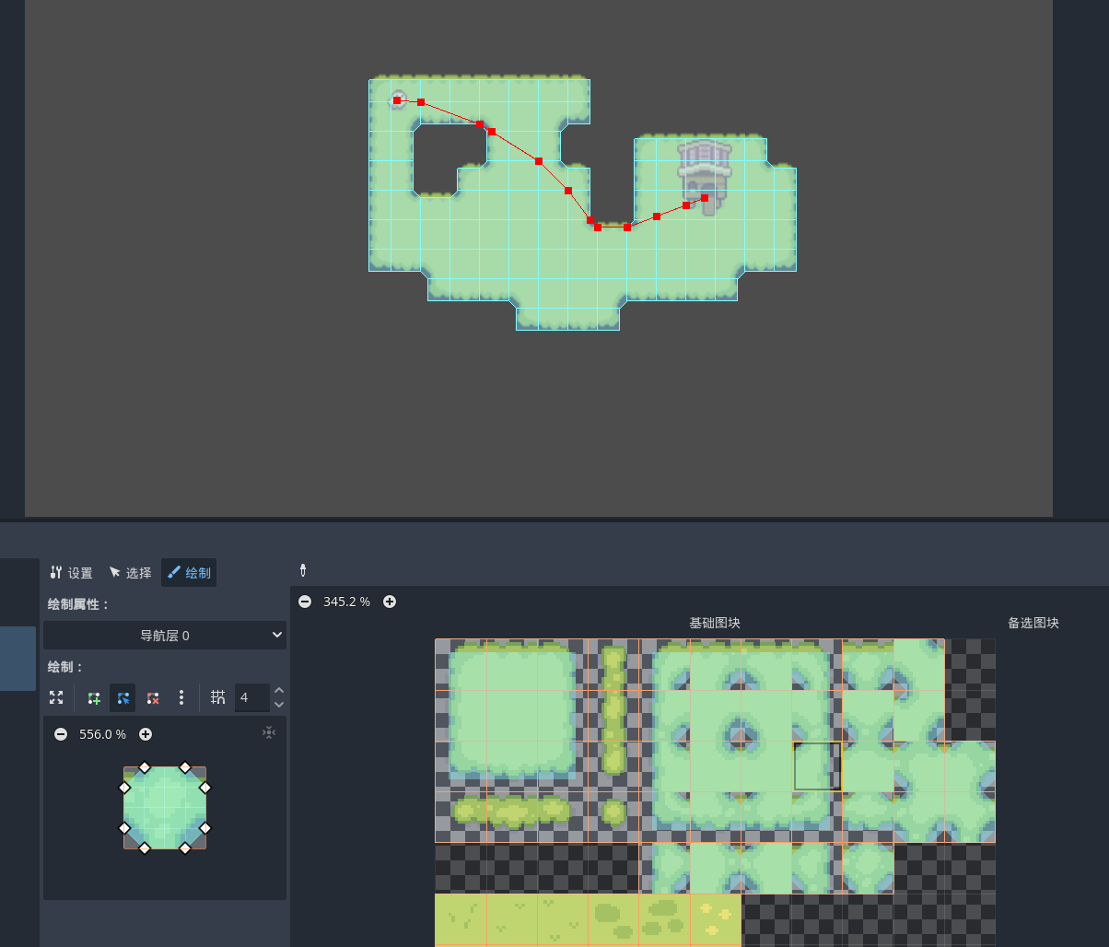Toggle the edit polygon points tool
The width and height of the screenshot is (1109, 947).
pyautogui.click(x=123, y=697)
